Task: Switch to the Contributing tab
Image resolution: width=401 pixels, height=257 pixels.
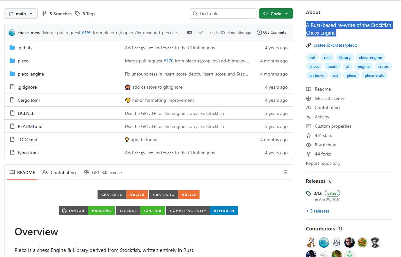Action: [59, 173]
